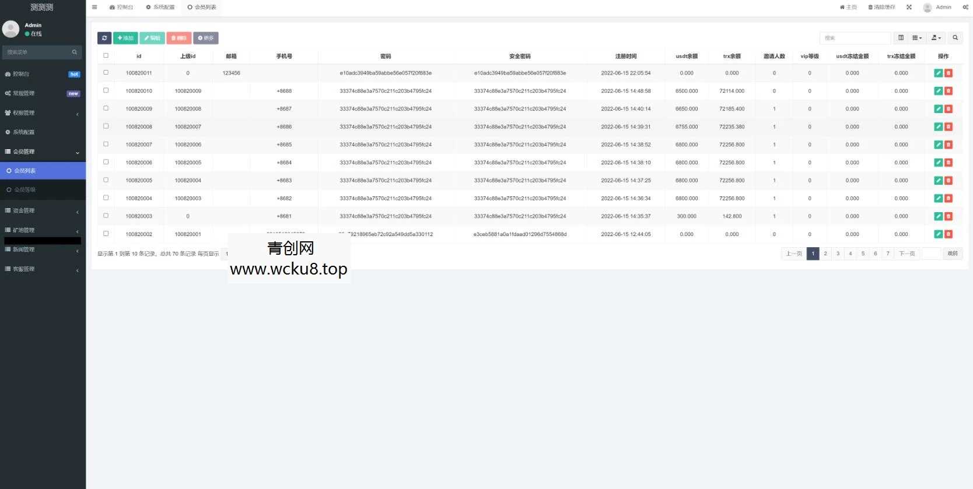Toggle table card view icon
The image size is (973, 489).
(x=901, y=38)
